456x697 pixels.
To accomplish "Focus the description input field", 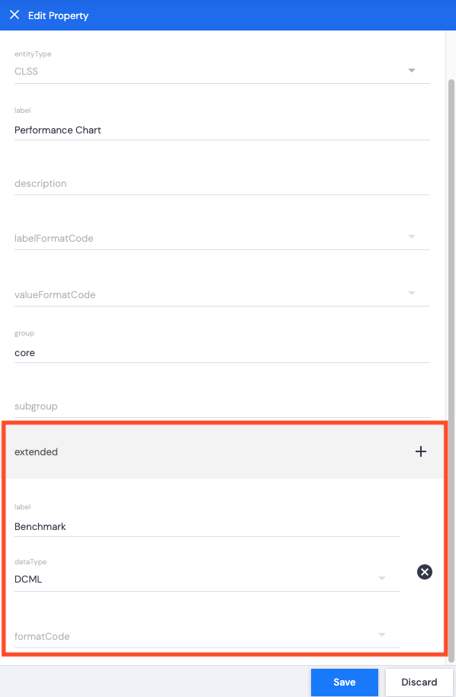I will [222, 184].
